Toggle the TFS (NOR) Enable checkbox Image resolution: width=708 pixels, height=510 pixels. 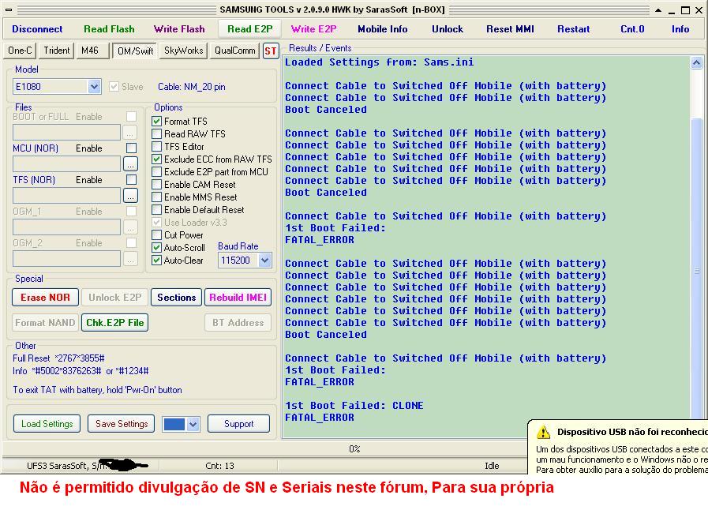tap(131, 180)
